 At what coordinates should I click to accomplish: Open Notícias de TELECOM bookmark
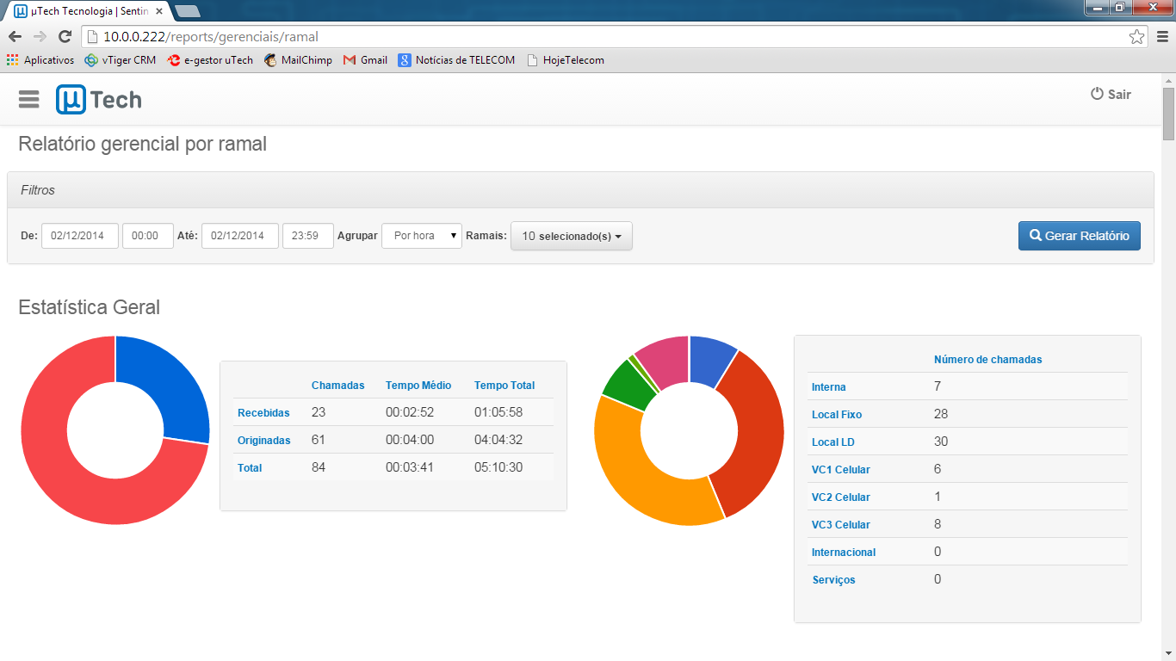coord(456,60)
